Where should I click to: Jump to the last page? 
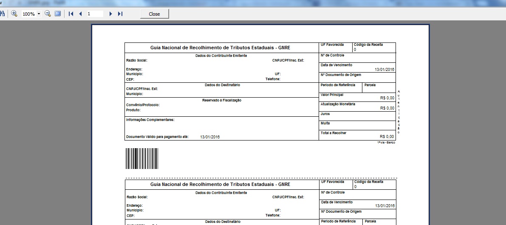pos(120,14)
